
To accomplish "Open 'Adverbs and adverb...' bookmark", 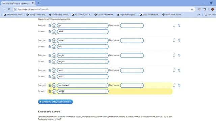I will pyautogui.click(x=59, y=14).
